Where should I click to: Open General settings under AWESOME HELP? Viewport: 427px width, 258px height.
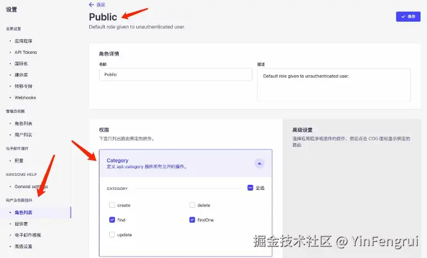[31, 186]
